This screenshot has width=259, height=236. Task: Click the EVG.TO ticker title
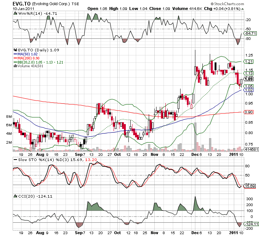pyautogui.click(x=21, y=4)
